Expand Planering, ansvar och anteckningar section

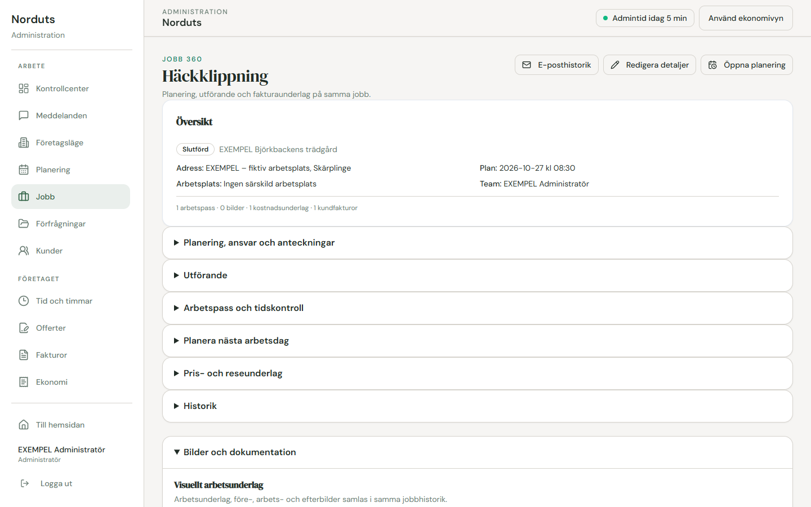pyautogui.click(x=478, y=243)
